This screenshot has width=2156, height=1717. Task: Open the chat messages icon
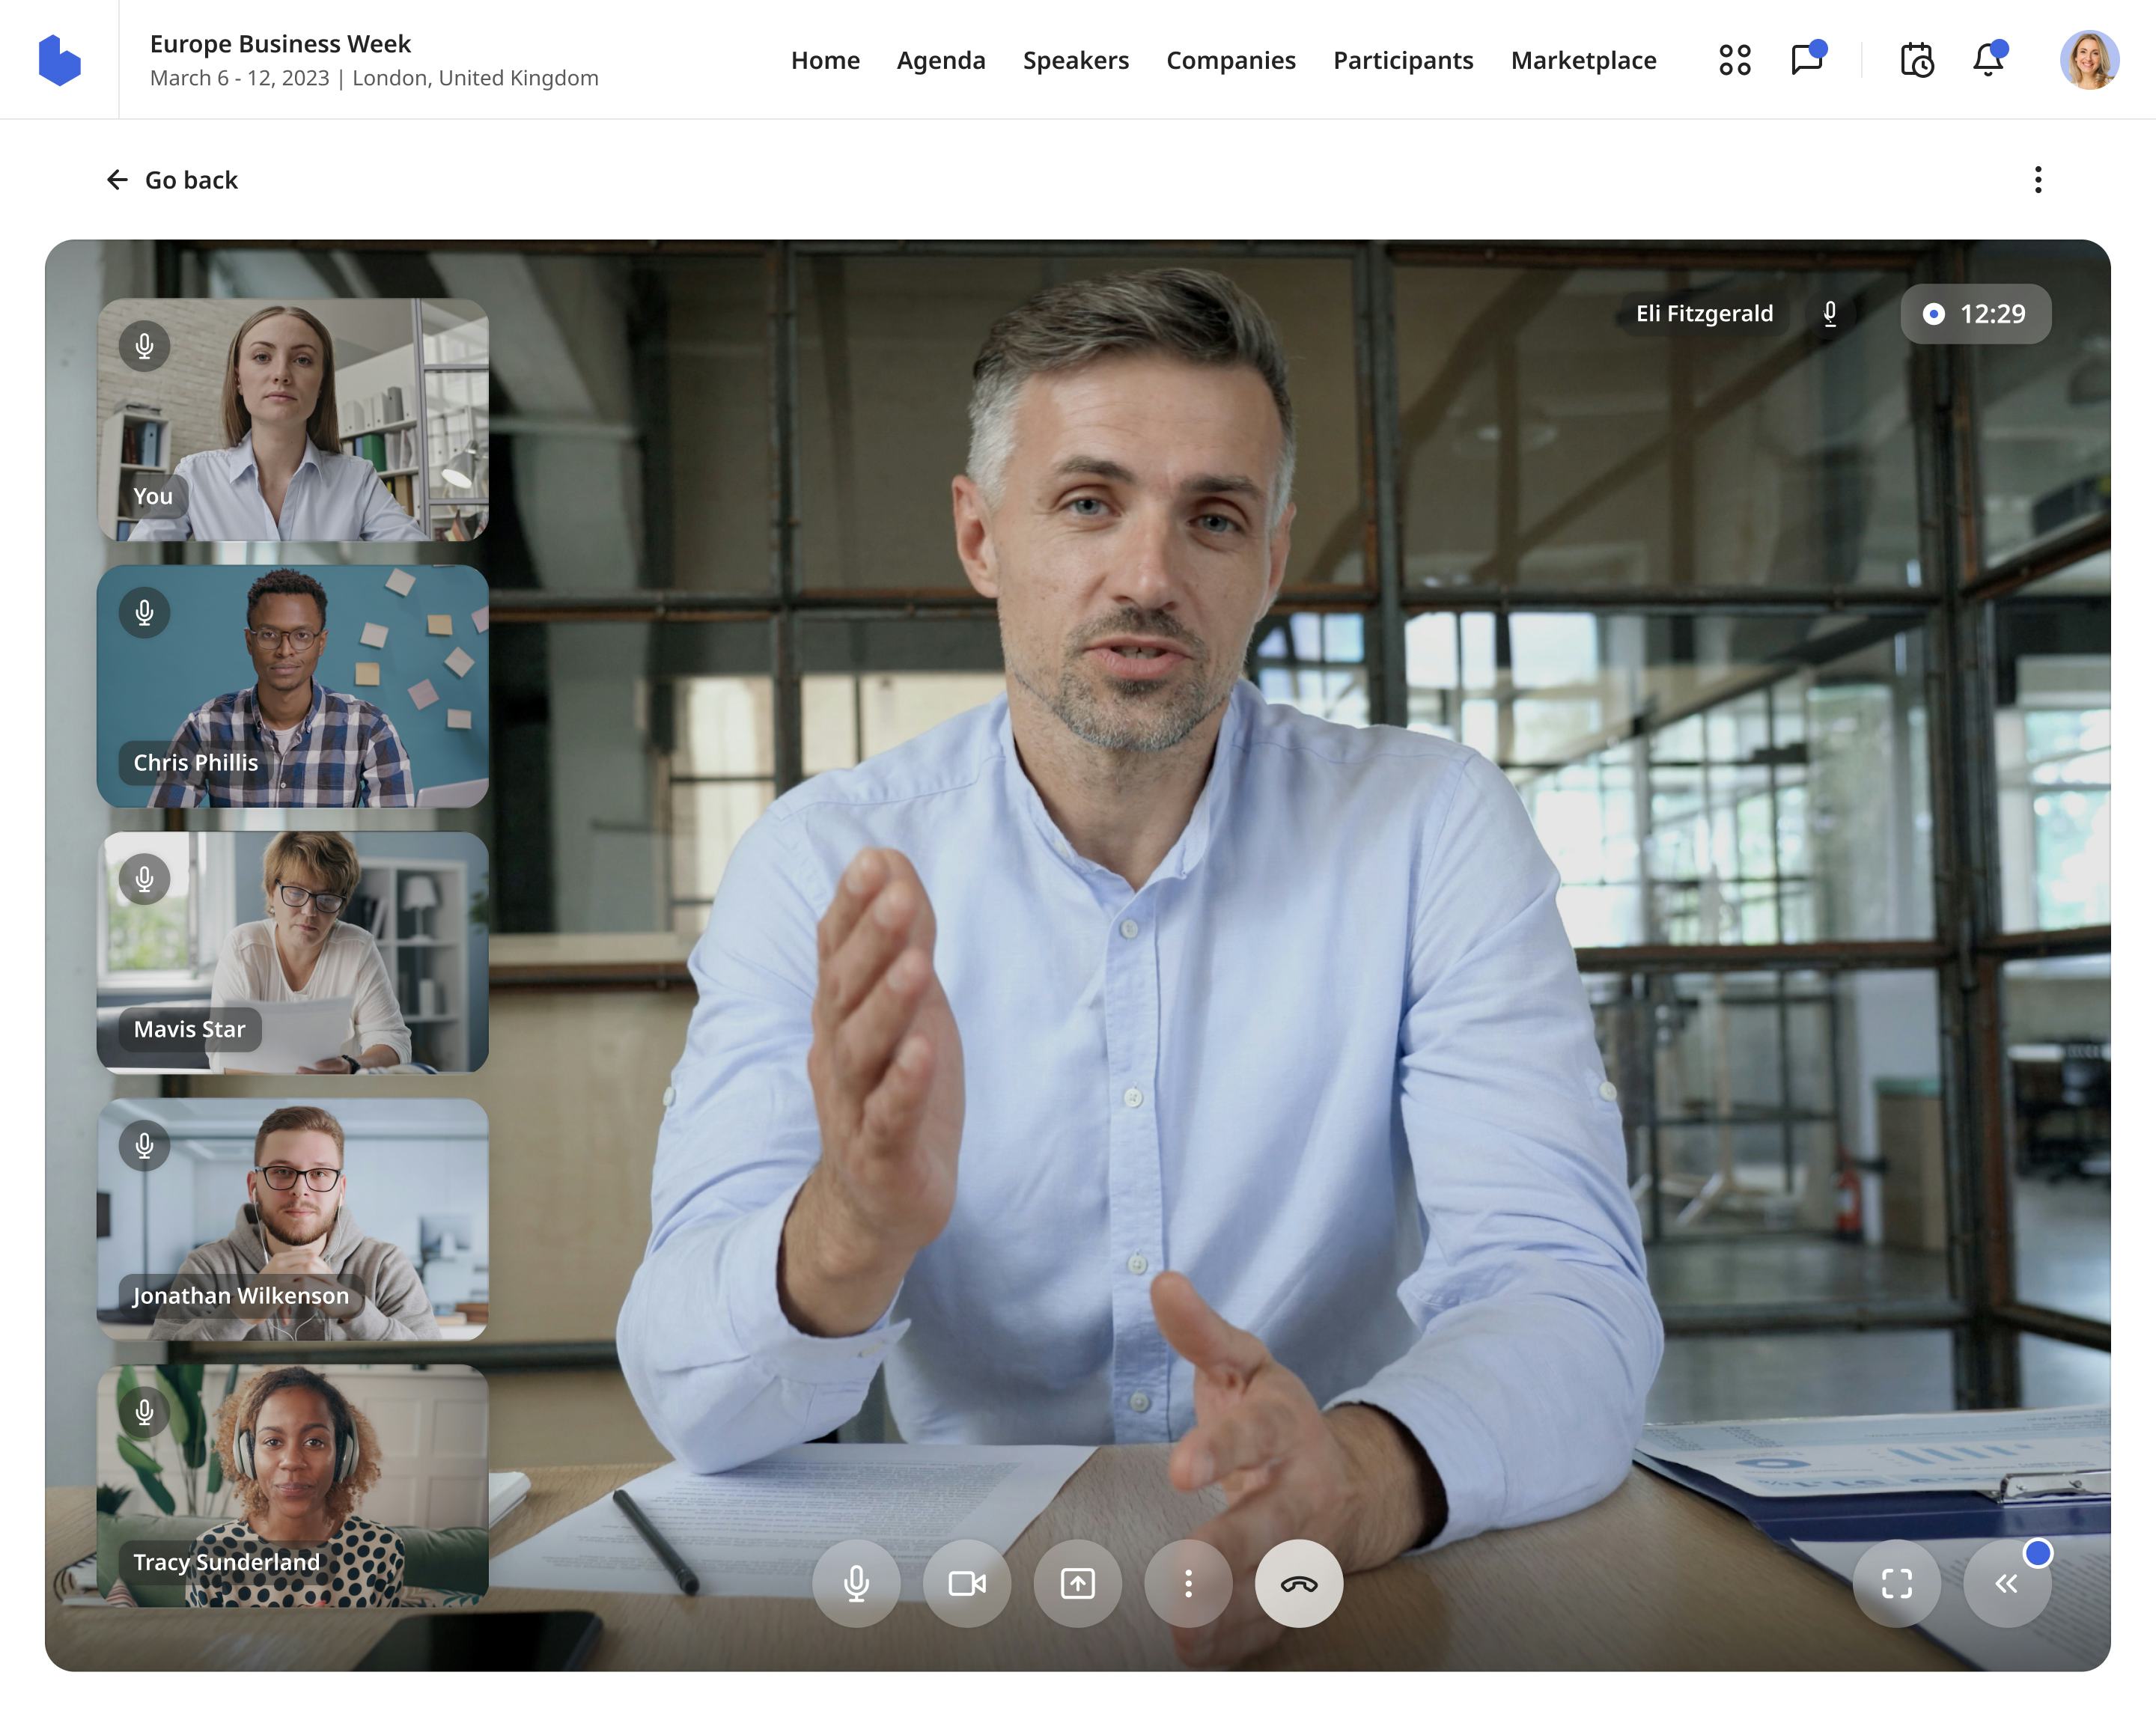(x=1806, y=60)
